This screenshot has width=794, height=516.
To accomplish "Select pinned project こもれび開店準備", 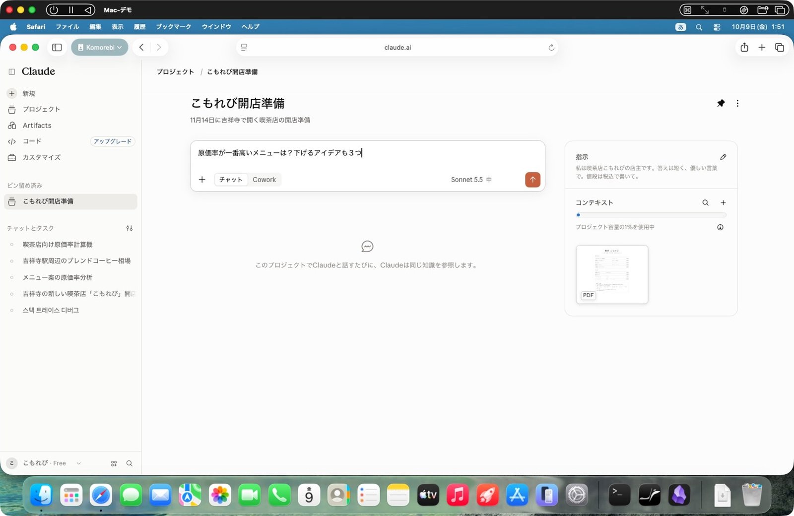I will point(70,201).
